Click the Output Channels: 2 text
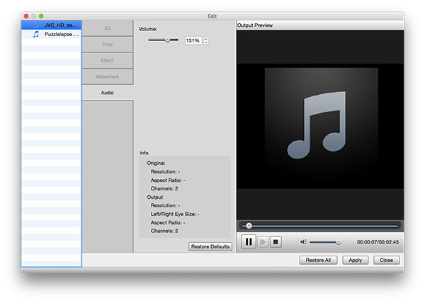This screenshot has width=425, height=303. [x=164, y=231]
